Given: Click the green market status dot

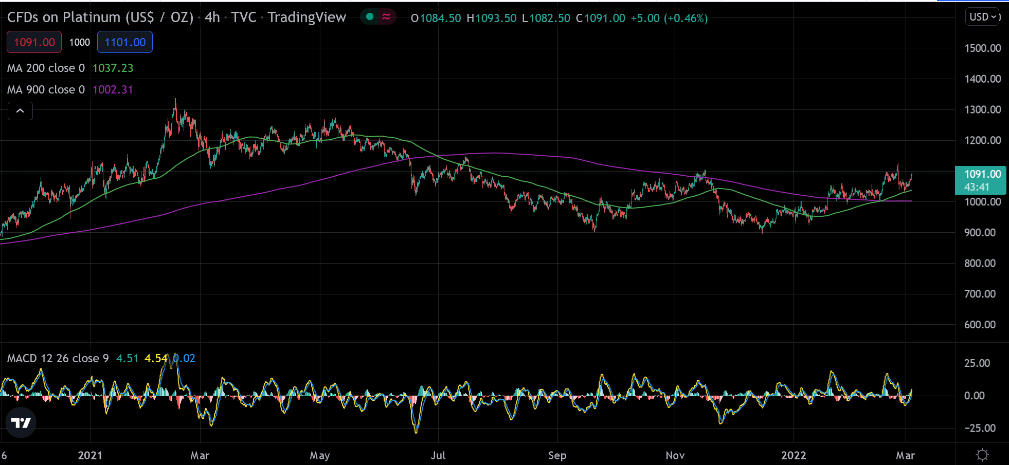Looking at the screenshot, I should pos(369,17).
